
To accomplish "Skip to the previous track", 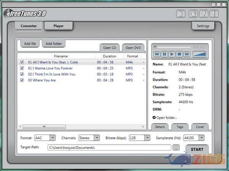I will click(156, 54).
